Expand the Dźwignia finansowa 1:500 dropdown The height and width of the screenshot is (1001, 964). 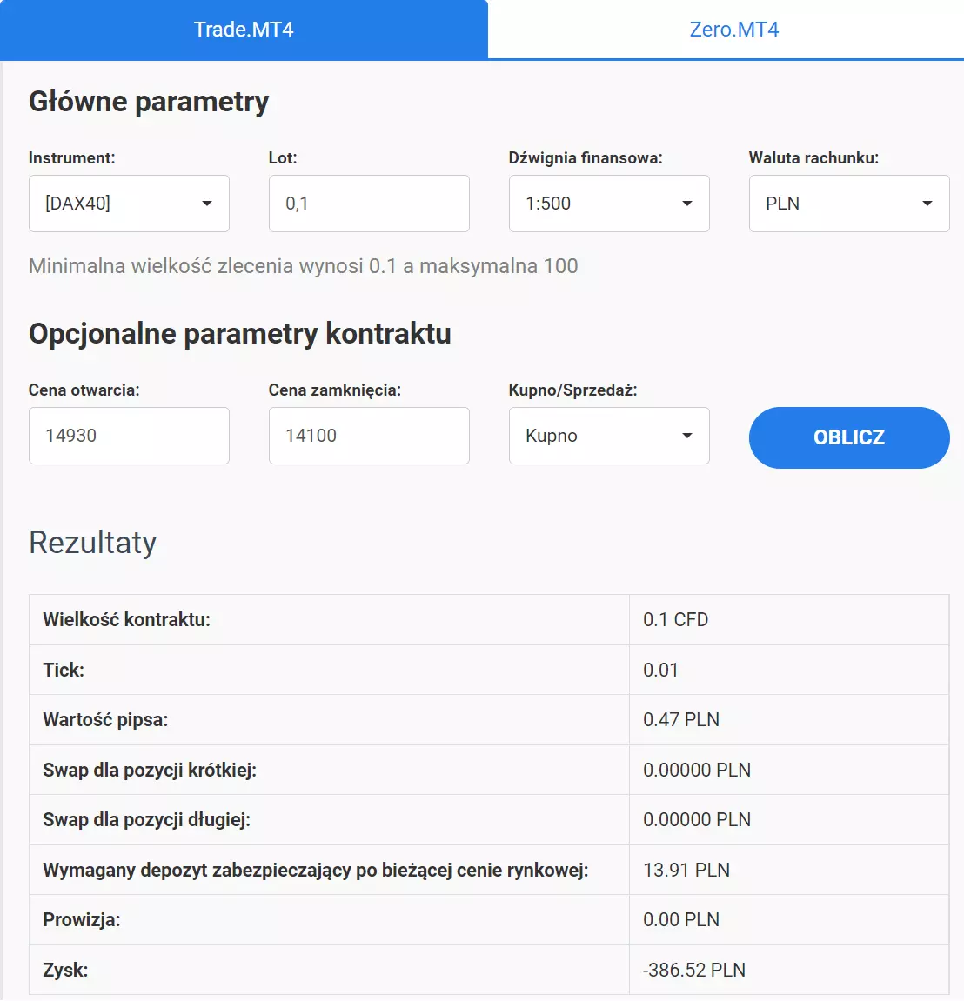pyautogui.click(x=609, y=204)
